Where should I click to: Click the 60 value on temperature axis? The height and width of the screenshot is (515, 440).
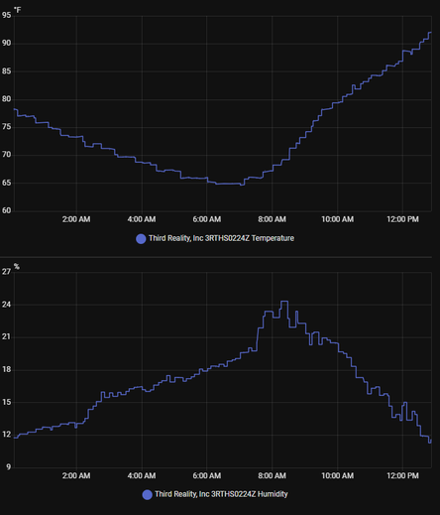6,210
